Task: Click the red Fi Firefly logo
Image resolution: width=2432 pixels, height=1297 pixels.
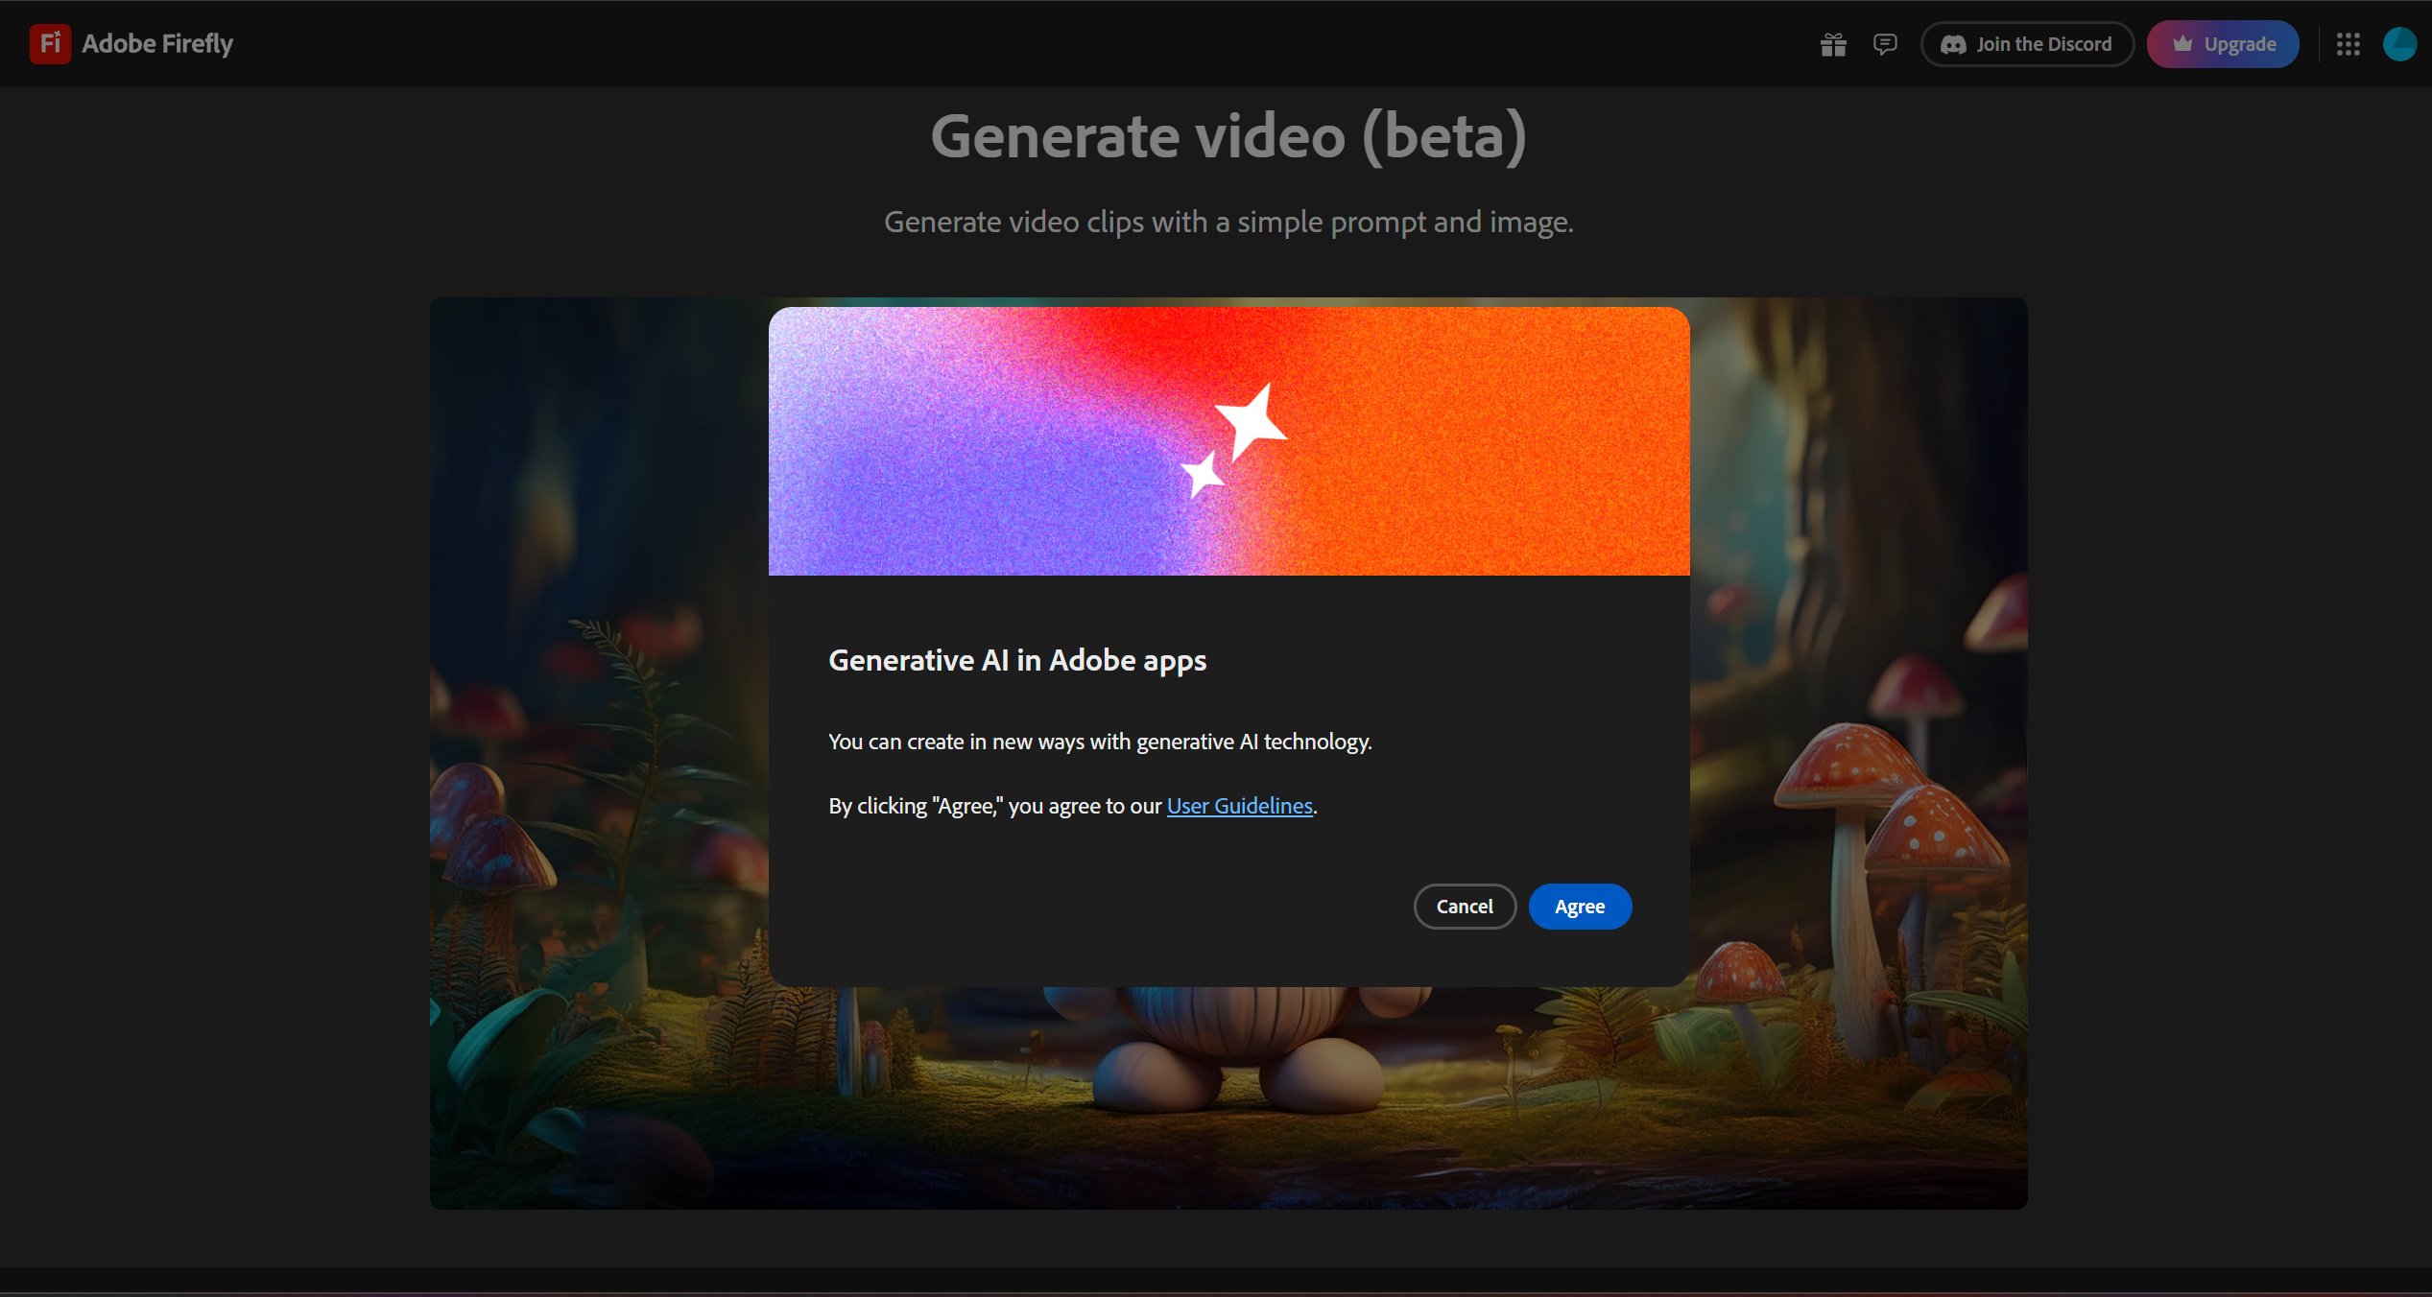Action: coord(50,44)
